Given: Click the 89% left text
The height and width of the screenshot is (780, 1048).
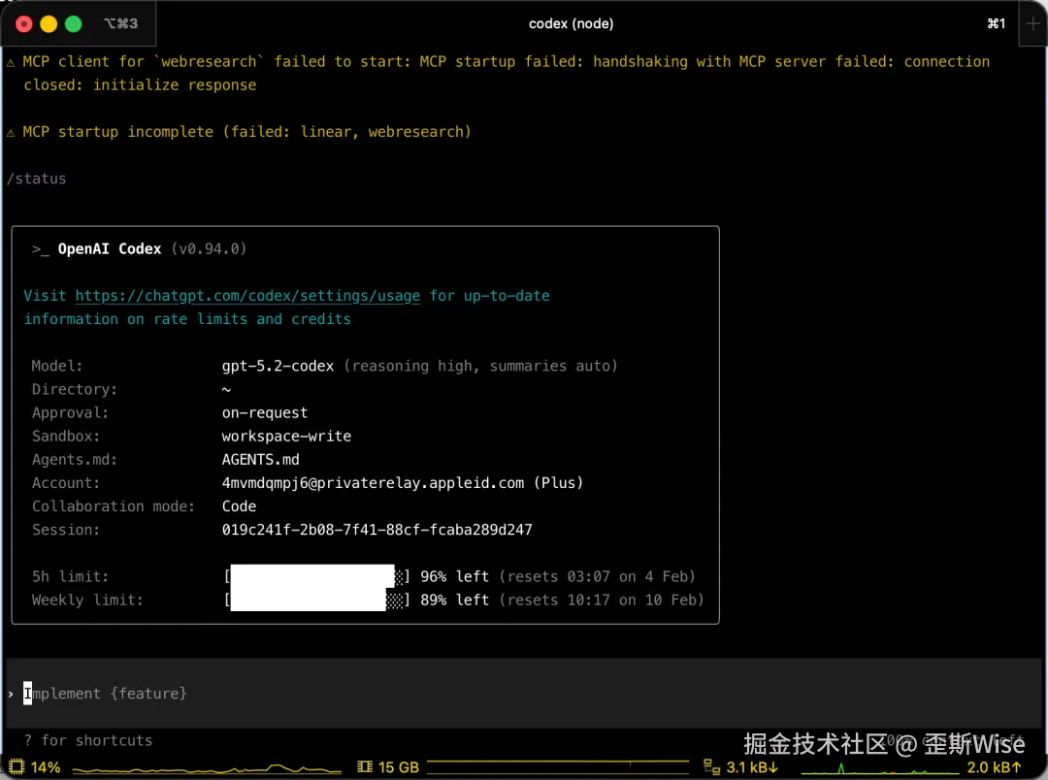Looking at the screenshot, I should pos(454,600).
